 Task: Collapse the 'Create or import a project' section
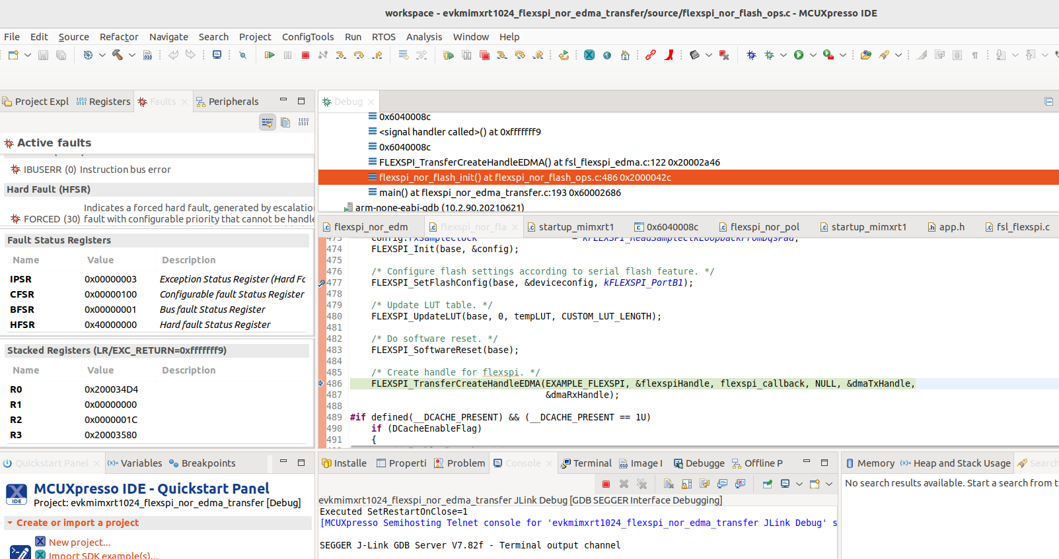click(10, 523)
